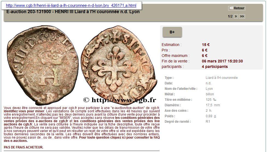Click 'Identifiez vous pour miser' link
Viewport: 267px width, 152px height.
pyautogui.click(x=24, y=111)
